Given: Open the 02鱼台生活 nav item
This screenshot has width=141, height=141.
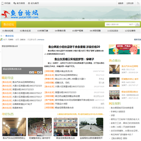Looking at the screenshot, I should (25, 31).
